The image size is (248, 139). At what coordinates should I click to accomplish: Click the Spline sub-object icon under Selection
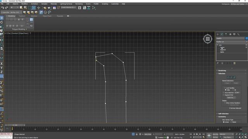click(x=234, y=77)
